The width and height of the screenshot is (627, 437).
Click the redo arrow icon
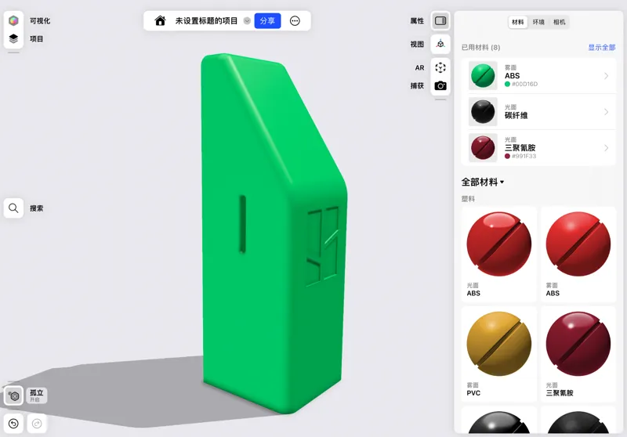coord(37,424)
